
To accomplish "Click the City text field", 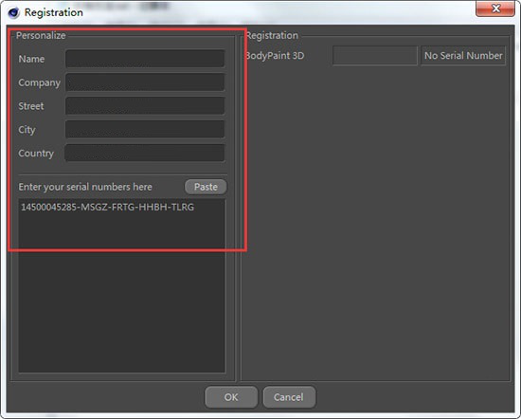I will tap(145, 130).
